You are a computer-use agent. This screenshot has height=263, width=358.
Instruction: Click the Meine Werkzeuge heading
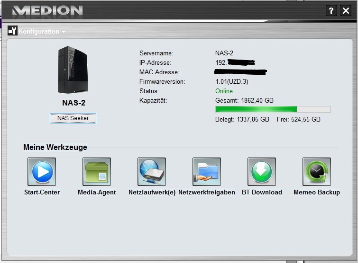(x=55, y=147)
